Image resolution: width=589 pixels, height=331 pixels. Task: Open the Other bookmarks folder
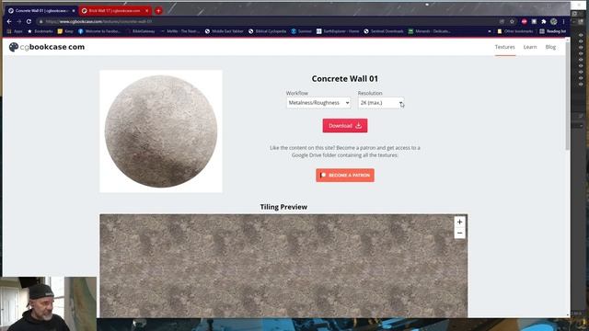[515, 31]
